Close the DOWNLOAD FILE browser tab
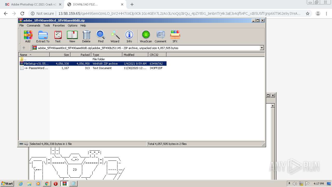332x187 pixels. pos(122,4)
